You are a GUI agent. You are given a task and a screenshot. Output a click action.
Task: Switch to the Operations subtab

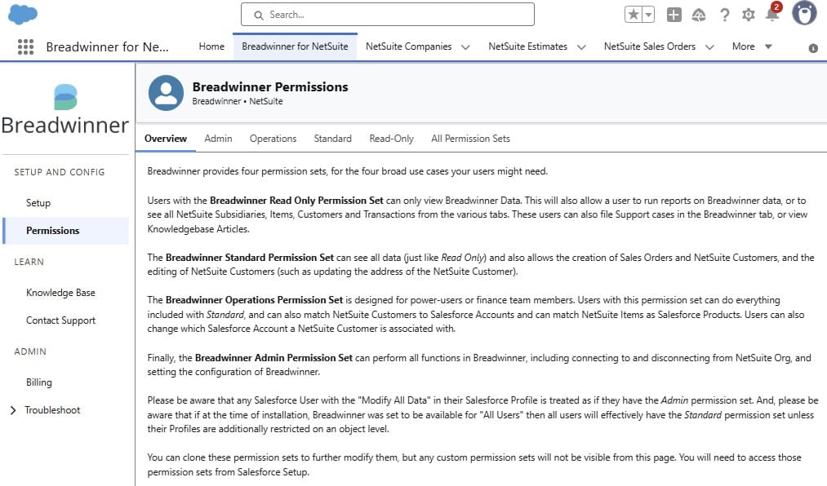tap(273, 139)
